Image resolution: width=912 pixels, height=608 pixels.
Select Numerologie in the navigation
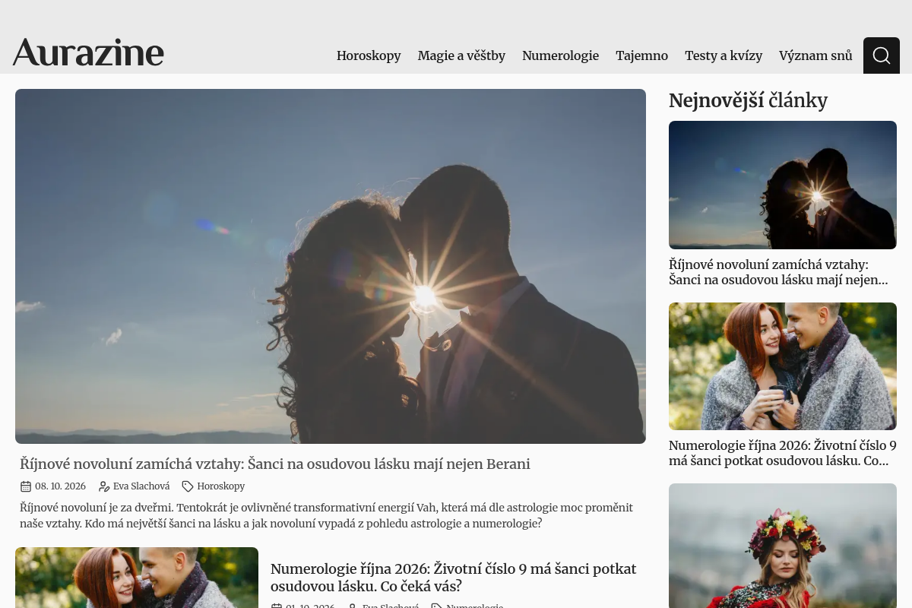pyautogui.click(x=560, y=55)
